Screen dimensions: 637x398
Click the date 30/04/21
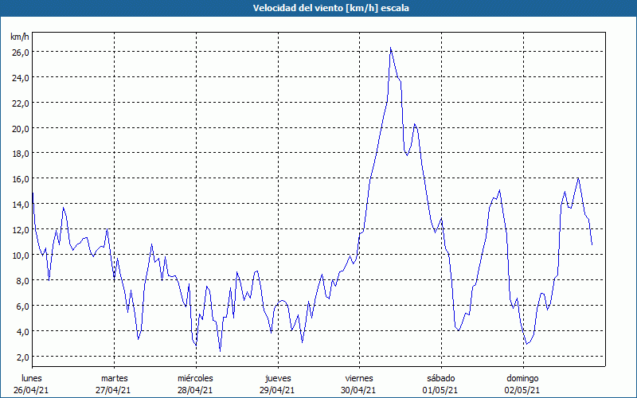click(359, 390)
